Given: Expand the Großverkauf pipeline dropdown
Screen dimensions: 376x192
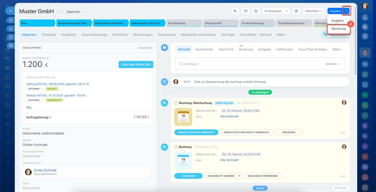Looking at the screenshot, I should pyautogui.click(x=276, y=11).
